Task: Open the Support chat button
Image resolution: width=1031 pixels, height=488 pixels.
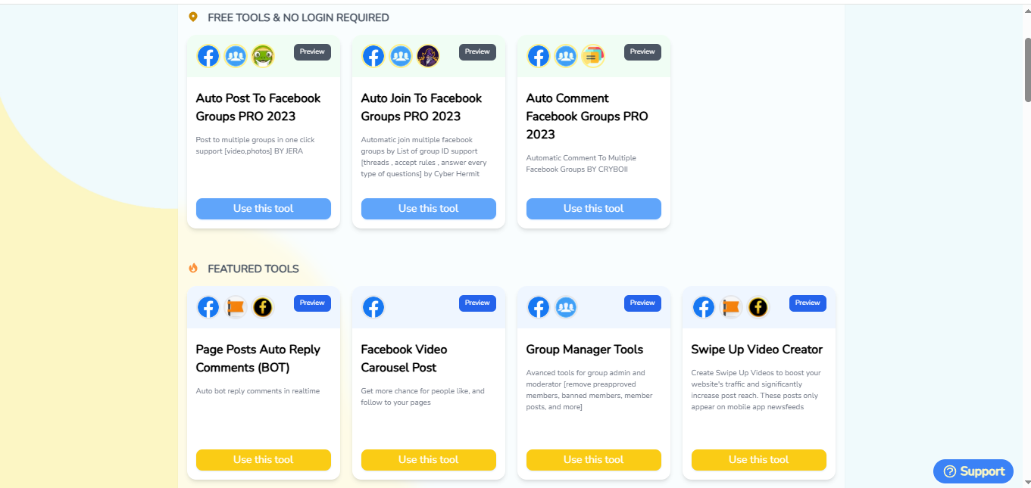Action: click(973, 471)
